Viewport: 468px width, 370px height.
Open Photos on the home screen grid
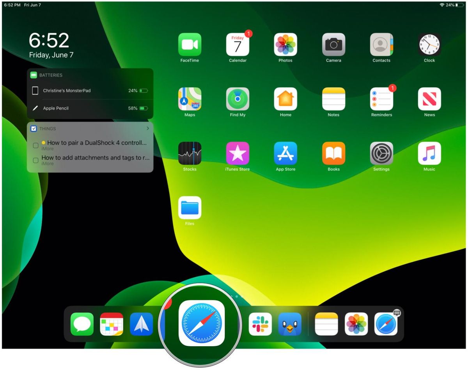[x=285, y=45]
